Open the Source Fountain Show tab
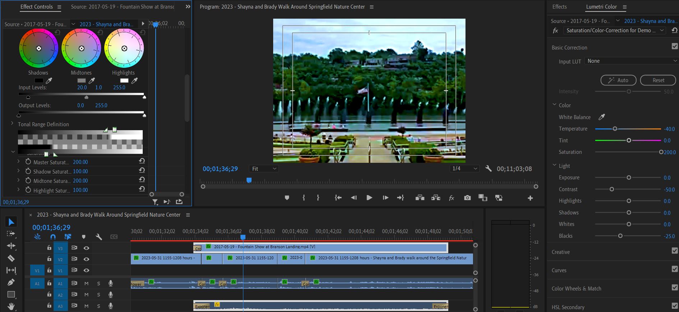Image resolution: width=679 pixels, height=312 pixels. [122, 6]
